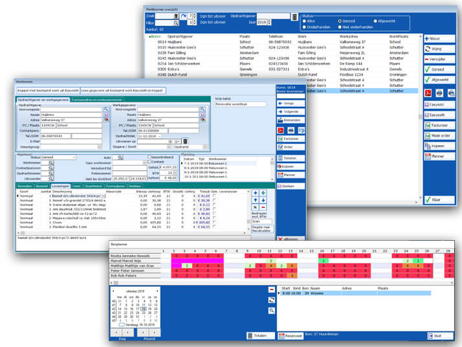The height and width of the screenshot is (347, 462).
Task: Switch to the Leveringen tab
Action: coord(61,186)
